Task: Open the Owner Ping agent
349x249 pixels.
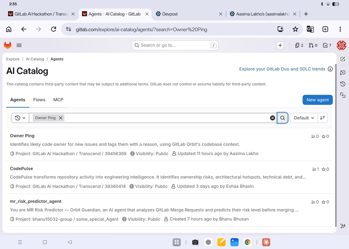Action: [x=22, y=136]
